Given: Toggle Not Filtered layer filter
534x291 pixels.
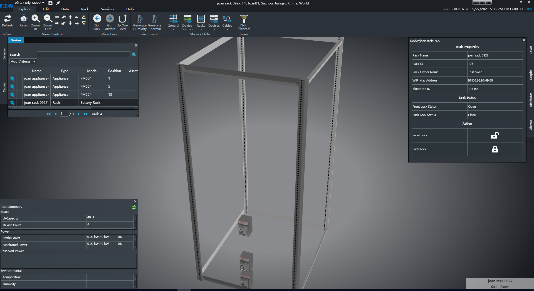Looking at the screenshot, I should point(244,19).
